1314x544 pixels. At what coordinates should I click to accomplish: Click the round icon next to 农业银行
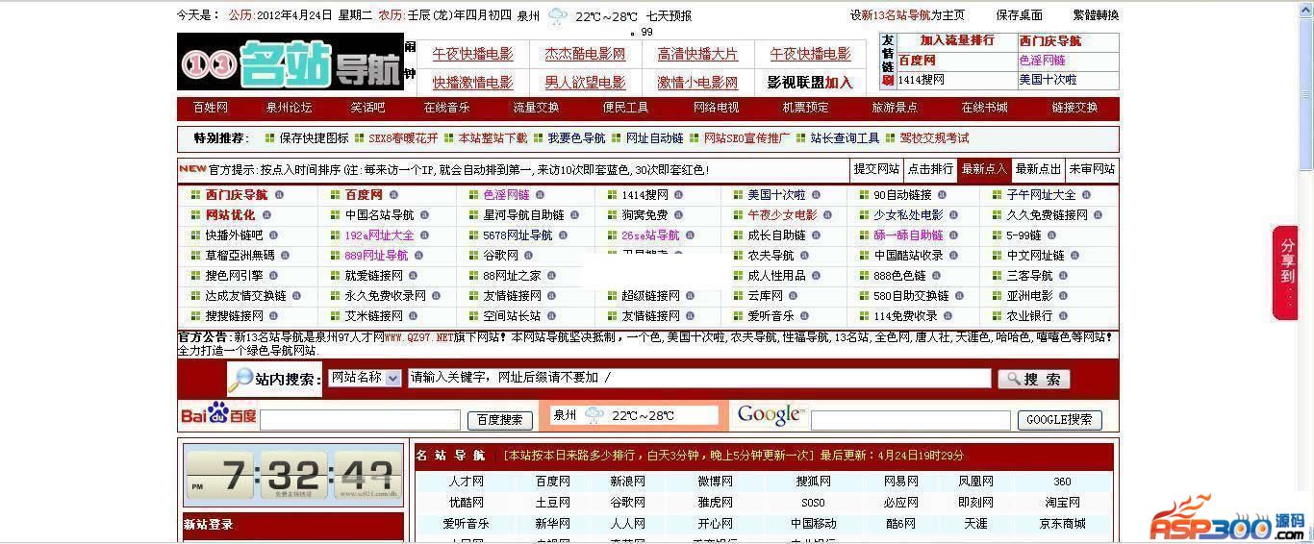point(1063,316)
